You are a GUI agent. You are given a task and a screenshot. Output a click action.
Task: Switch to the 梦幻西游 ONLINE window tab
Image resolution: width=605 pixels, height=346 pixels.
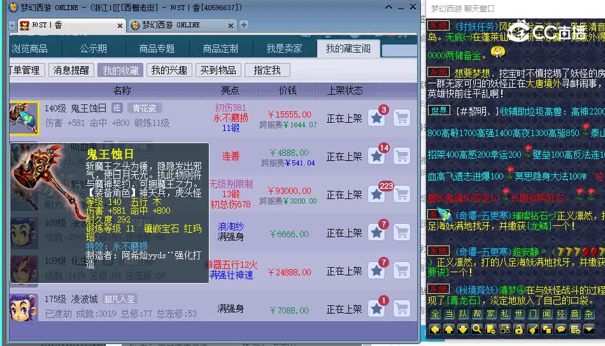(x=181, y=25)
